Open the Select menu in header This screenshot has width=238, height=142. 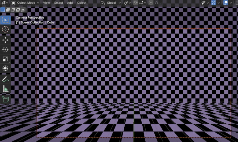[x=59, y=3]
